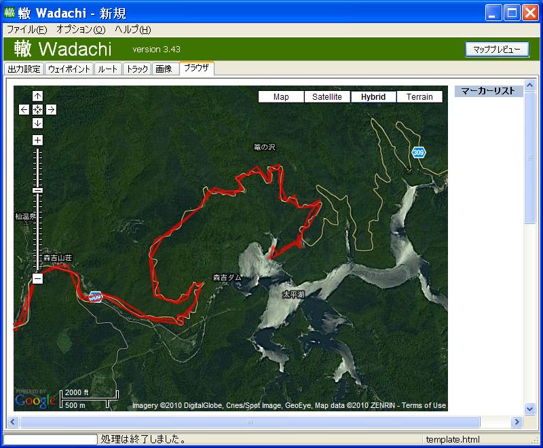This screenshot has height=448, width=543.
Task: Pan the map left with arrow icon
Action: pos(24,110)
